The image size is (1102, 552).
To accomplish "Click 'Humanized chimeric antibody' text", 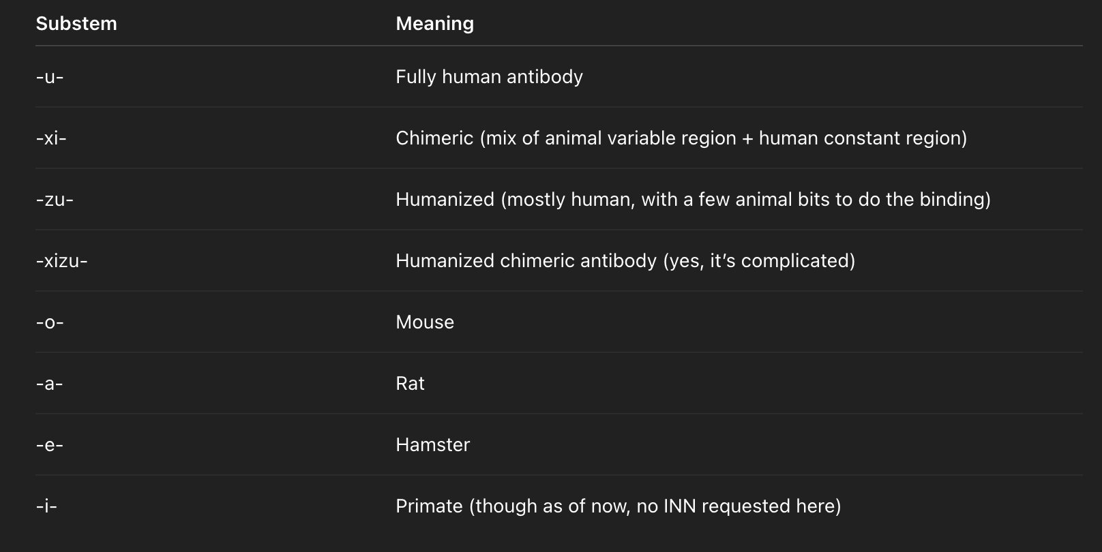I will pos(526,261).
